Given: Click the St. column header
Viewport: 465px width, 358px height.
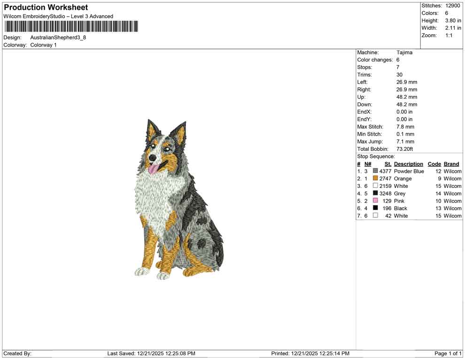Looking at the screenshot, I should pyautogui.click(x=387, y=163).
